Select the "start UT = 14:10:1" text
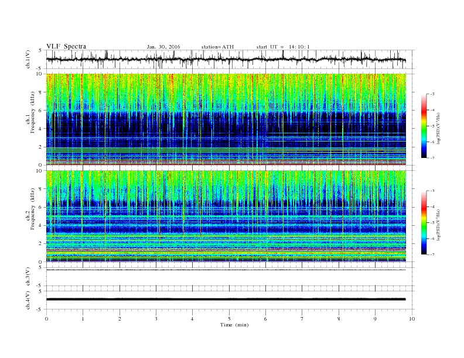This screenshot has width=464, height=358. pyautogui.click(x=283, y=47)
